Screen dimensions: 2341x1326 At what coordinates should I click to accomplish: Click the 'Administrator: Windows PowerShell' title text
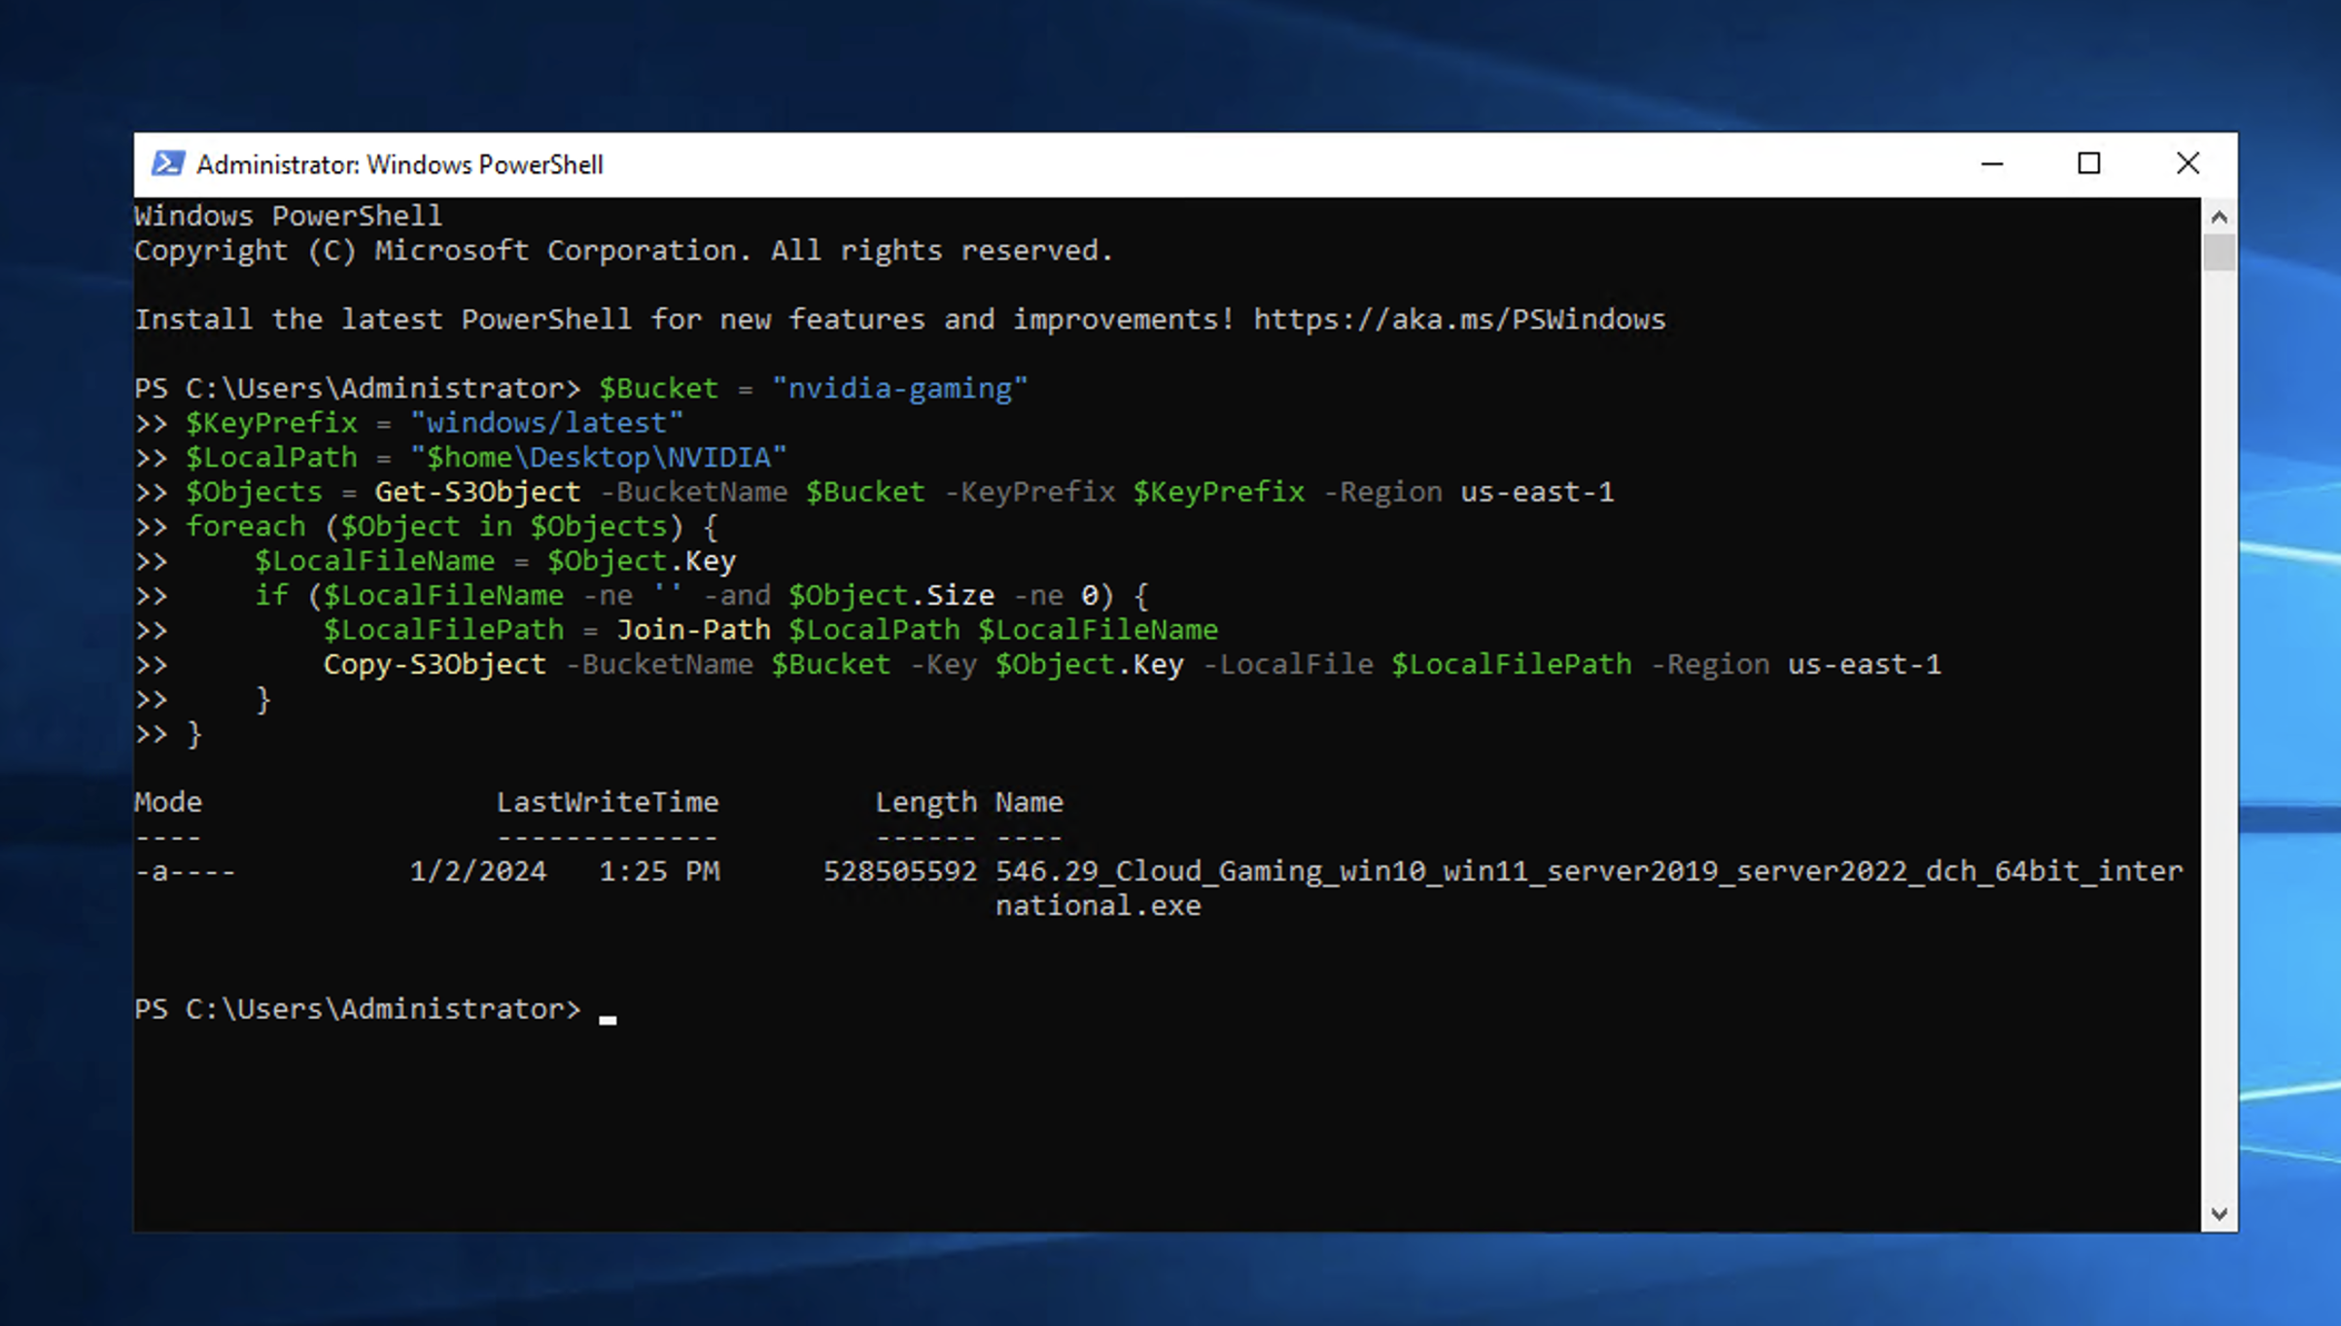tap(400, 164)
